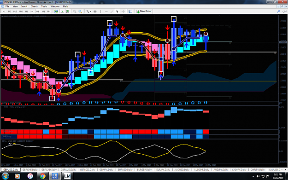Click the MetaTrader icon beside File

tap(3, 6)
